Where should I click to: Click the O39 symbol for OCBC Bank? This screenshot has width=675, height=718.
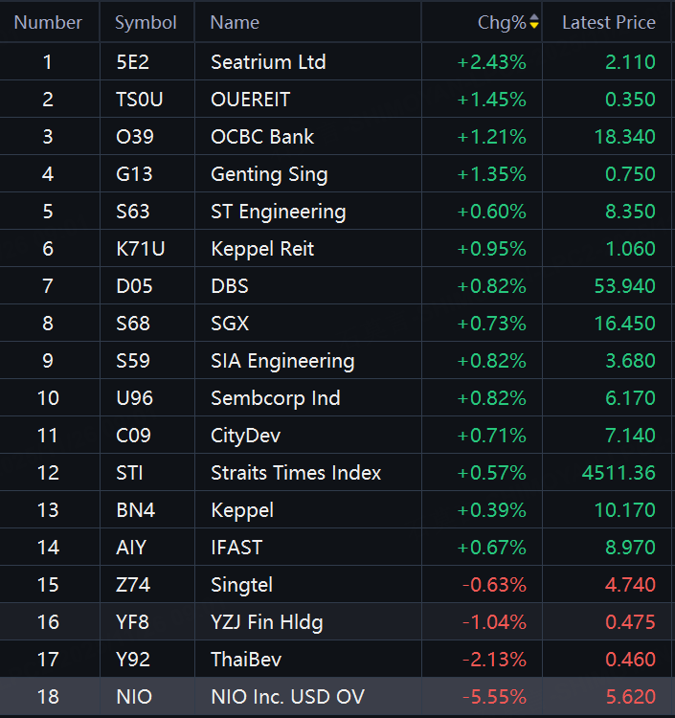(x=133, y=137)
